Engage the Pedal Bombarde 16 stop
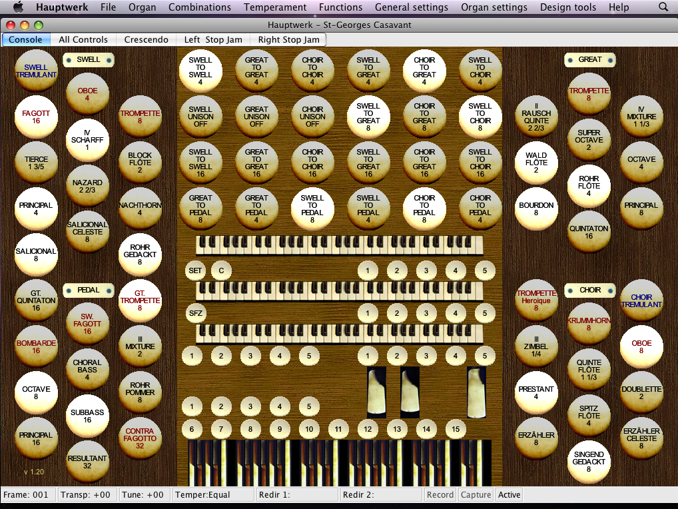The image size is (678, 509). (x=36, y=346)
